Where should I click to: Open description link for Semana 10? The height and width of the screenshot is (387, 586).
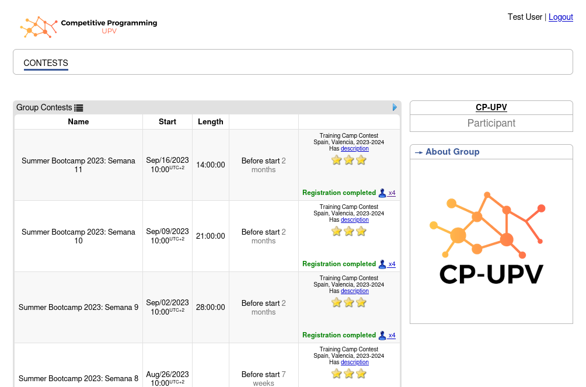355,220
